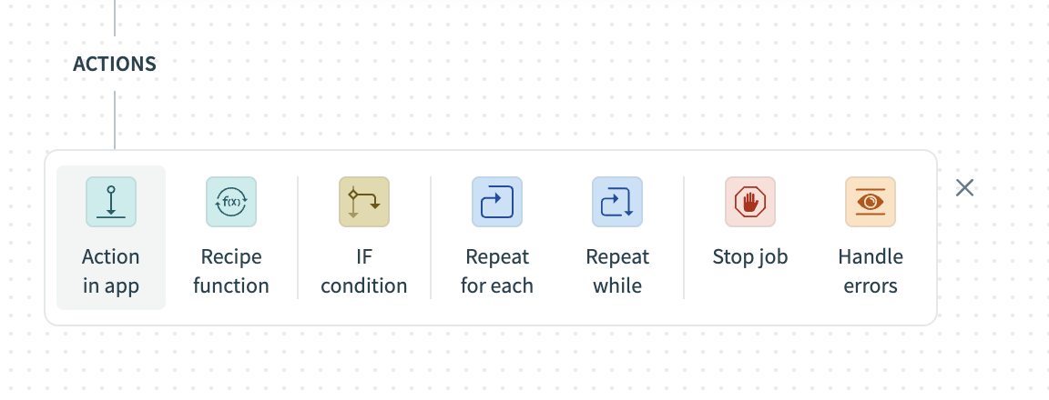
Task: Select the Repeat while loop icon
Action: 617,202
